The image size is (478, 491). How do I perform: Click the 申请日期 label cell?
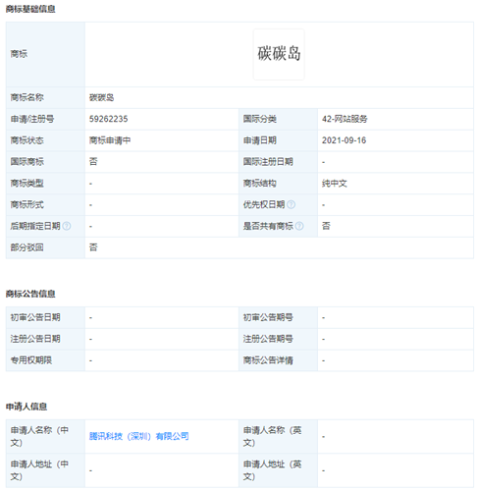(x=278, y=140)
